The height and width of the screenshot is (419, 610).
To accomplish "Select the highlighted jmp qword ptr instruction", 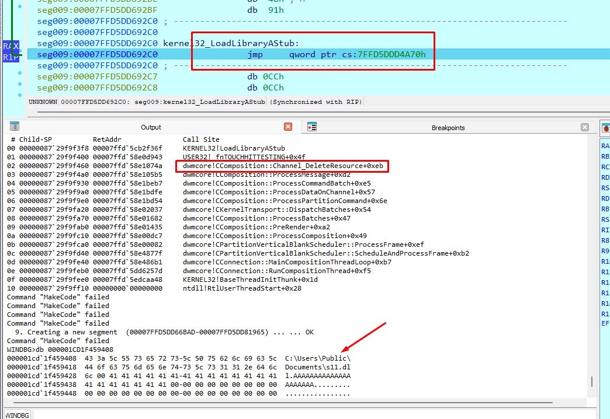I will [318, 54].
